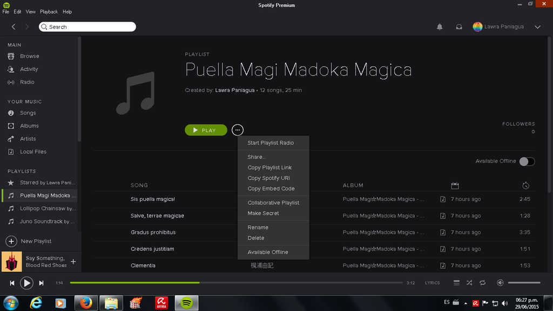
Task: Show LYRICS for the current song
Action: tap(433, 283)
